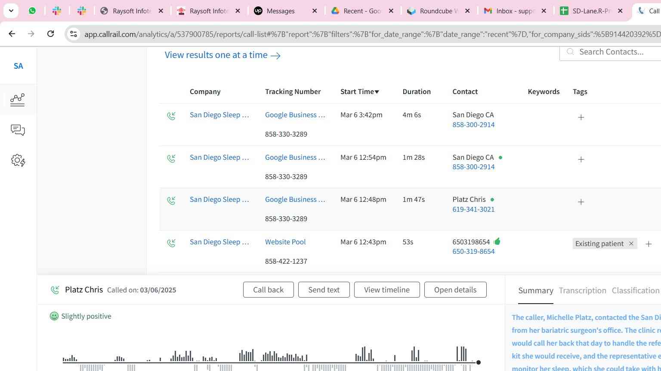
Task: Open the SA account menu
Action: coord(18,66)
